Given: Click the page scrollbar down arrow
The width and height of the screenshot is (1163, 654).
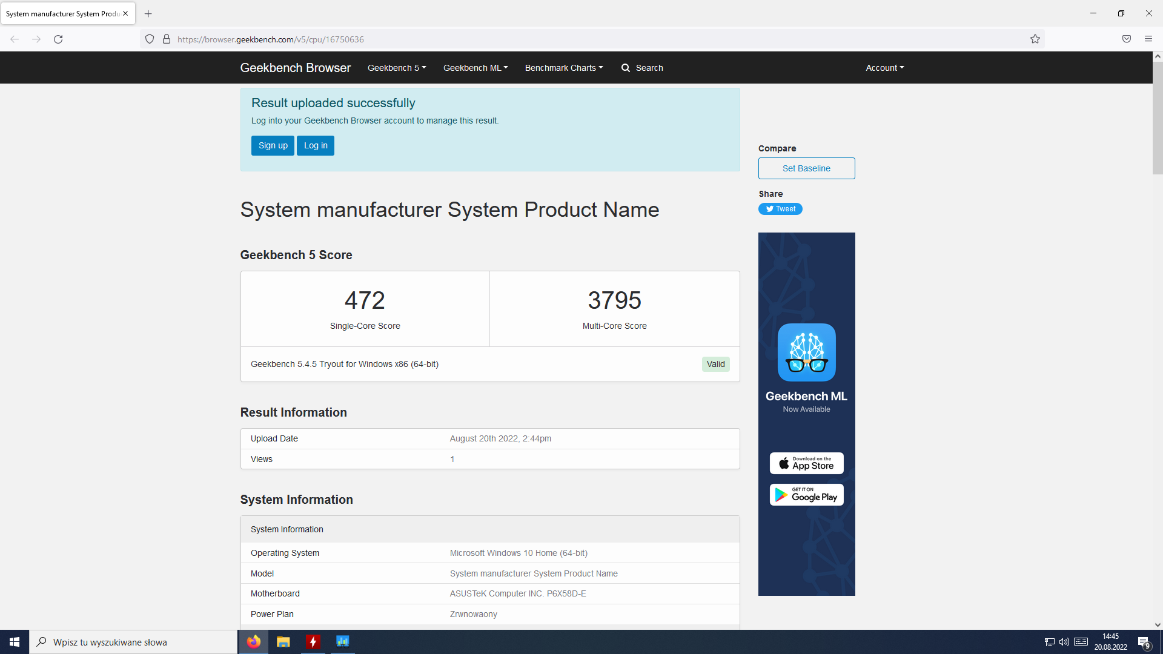Looking at the screenshot, I should point(1158,624).
